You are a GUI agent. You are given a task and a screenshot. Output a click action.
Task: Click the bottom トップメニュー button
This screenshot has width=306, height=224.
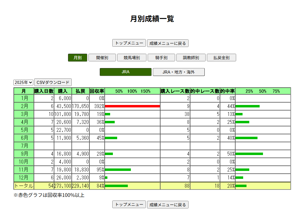(x=129, y=204)
